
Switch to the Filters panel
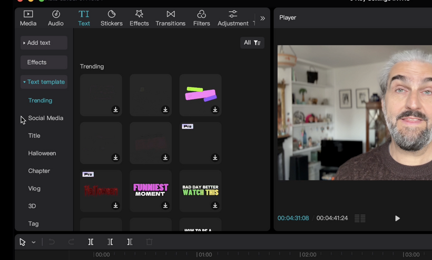coord(201,18)
